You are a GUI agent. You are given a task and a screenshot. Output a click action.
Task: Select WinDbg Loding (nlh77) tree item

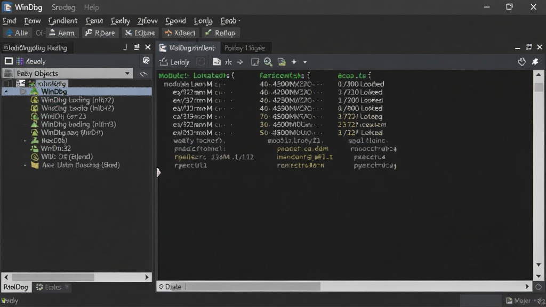[x=77, y=100]
